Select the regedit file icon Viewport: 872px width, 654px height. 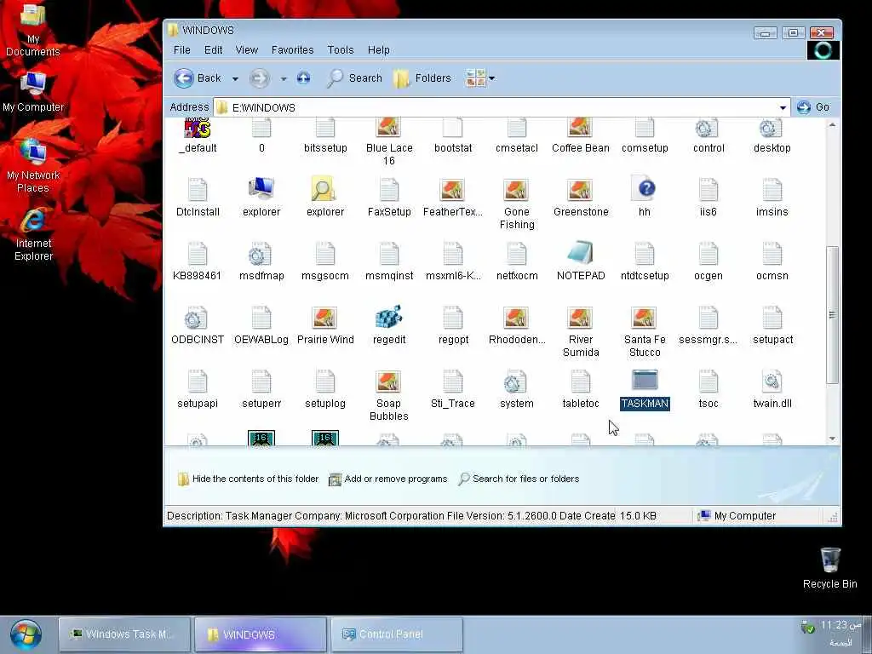coord(388,317)
